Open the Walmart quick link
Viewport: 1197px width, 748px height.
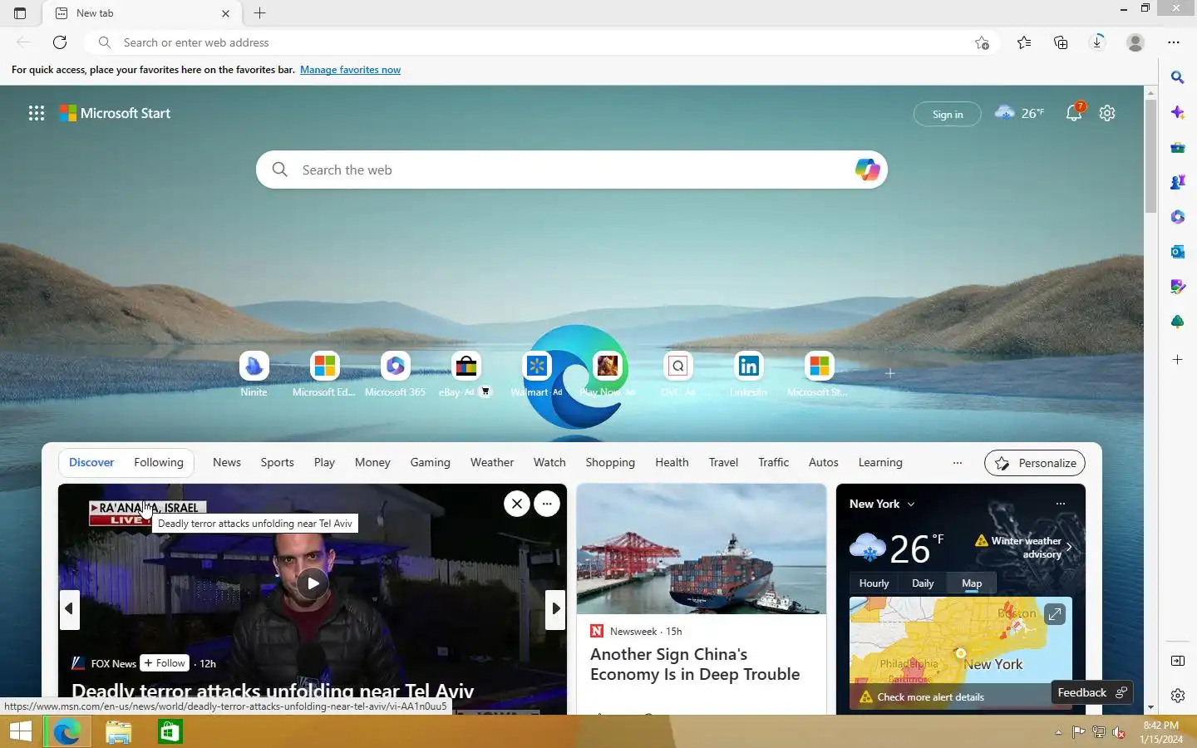click(536, 373)
